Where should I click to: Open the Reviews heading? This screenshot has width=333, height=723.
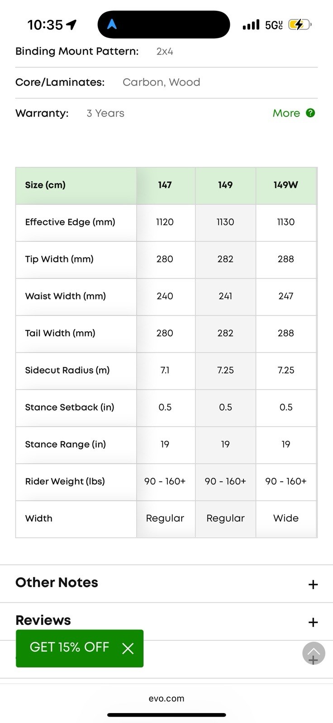[x=43, y=620]
